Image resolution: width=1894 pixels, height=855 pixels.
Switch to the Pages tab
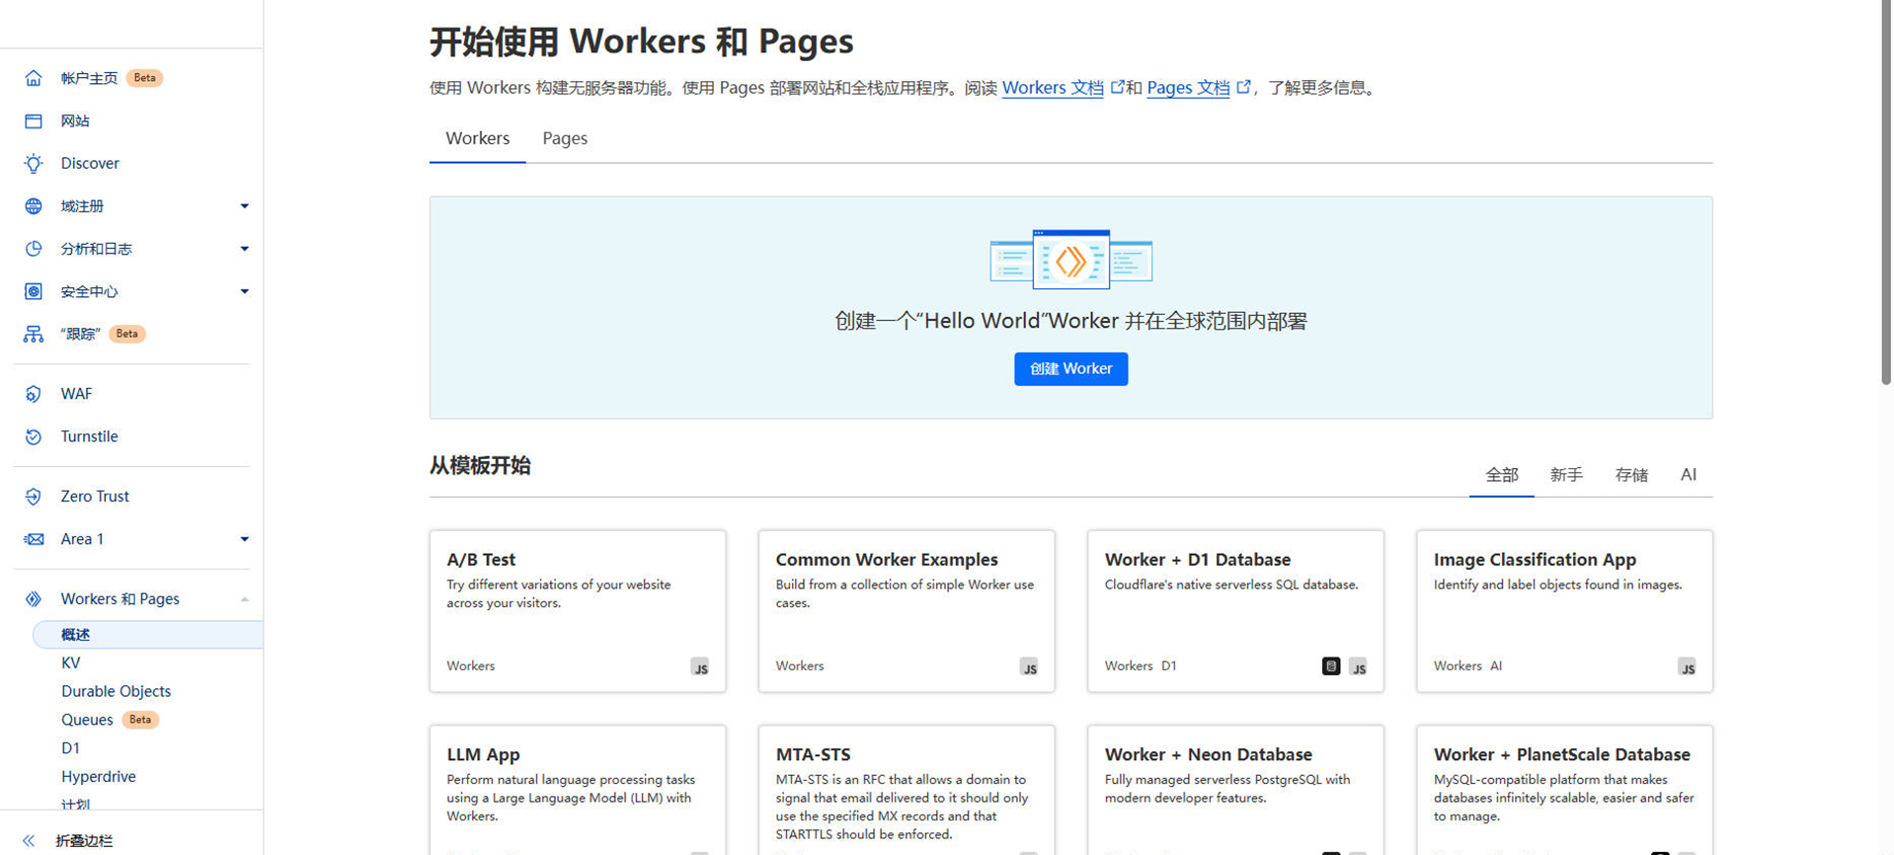[565, 138]
